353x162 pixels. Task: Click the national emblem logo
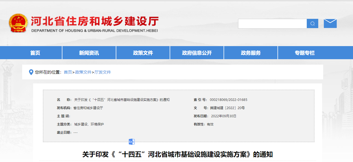tap(18, 23)
